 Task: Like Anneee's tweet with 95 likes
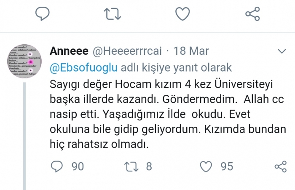(206, 166)
